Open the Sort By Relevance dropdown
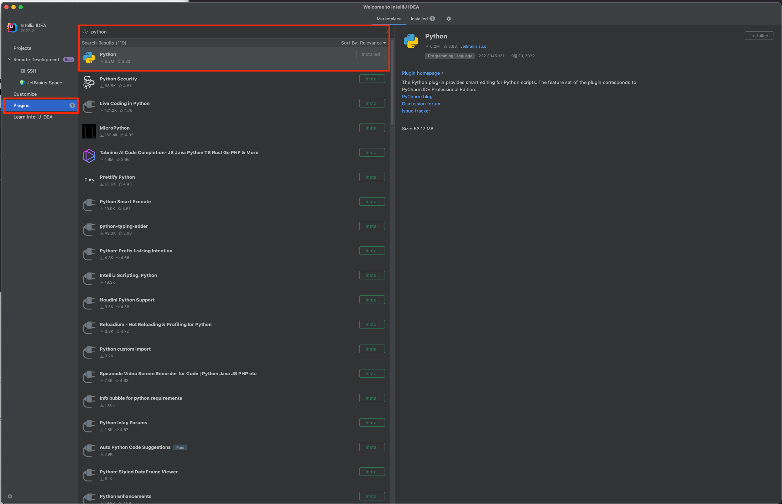The width and height of the screenshot is (782, 504). [x=363, y=43]
